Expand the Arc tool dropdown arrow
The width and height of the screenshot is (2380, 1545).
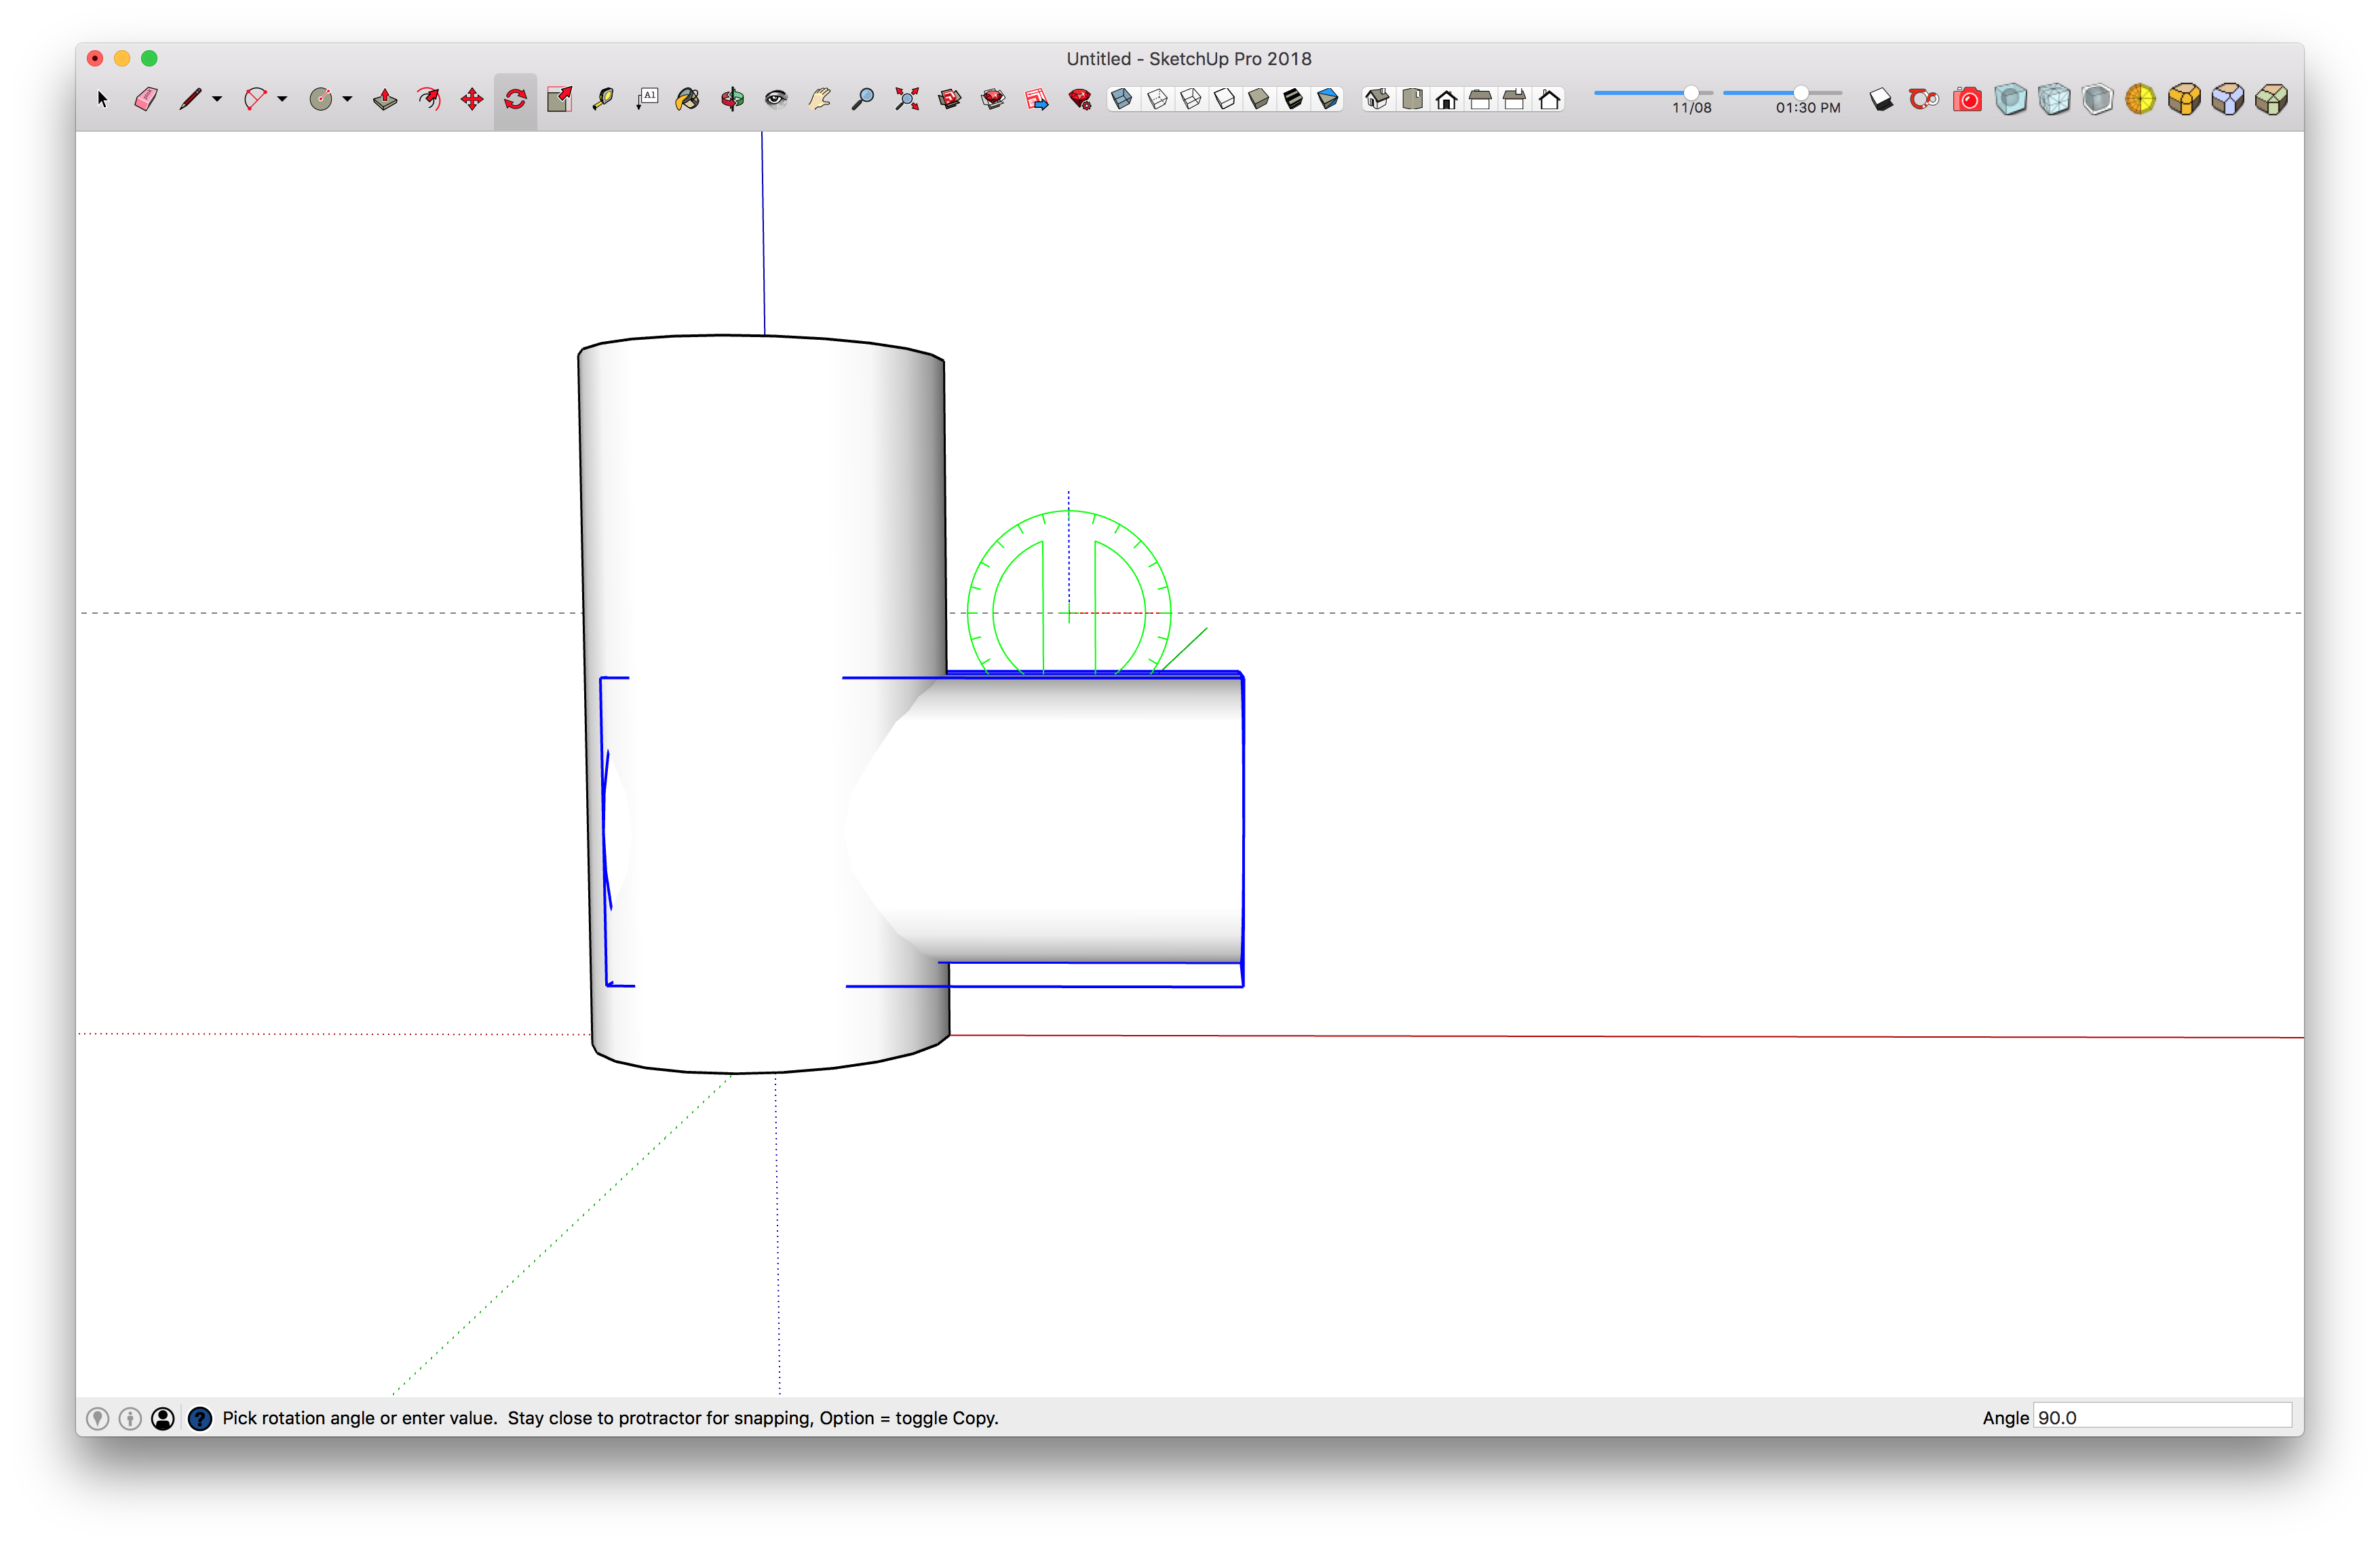(283, 99)
